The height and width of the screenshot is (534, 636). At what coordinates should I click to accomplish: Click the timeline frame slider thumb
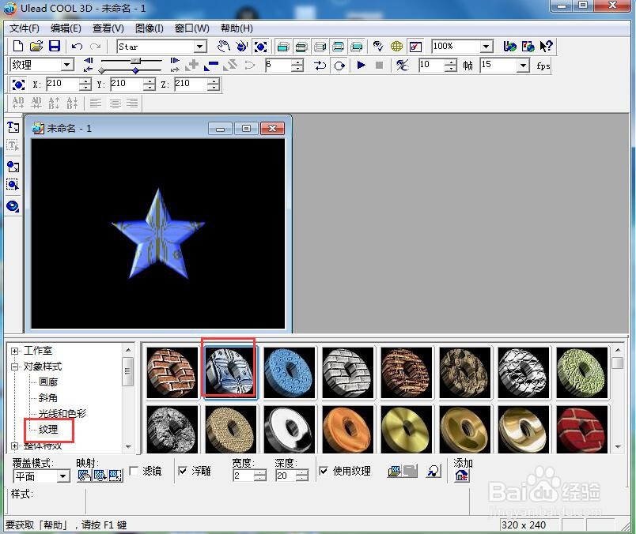click(135, 60)
